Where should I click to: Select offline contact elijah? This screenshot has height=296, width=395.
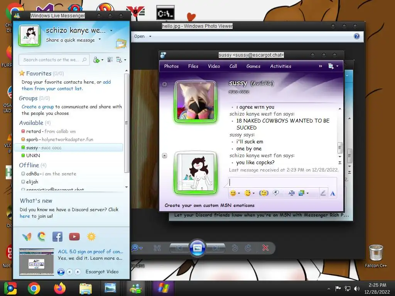pyautogui.click(x=69, y=182)
